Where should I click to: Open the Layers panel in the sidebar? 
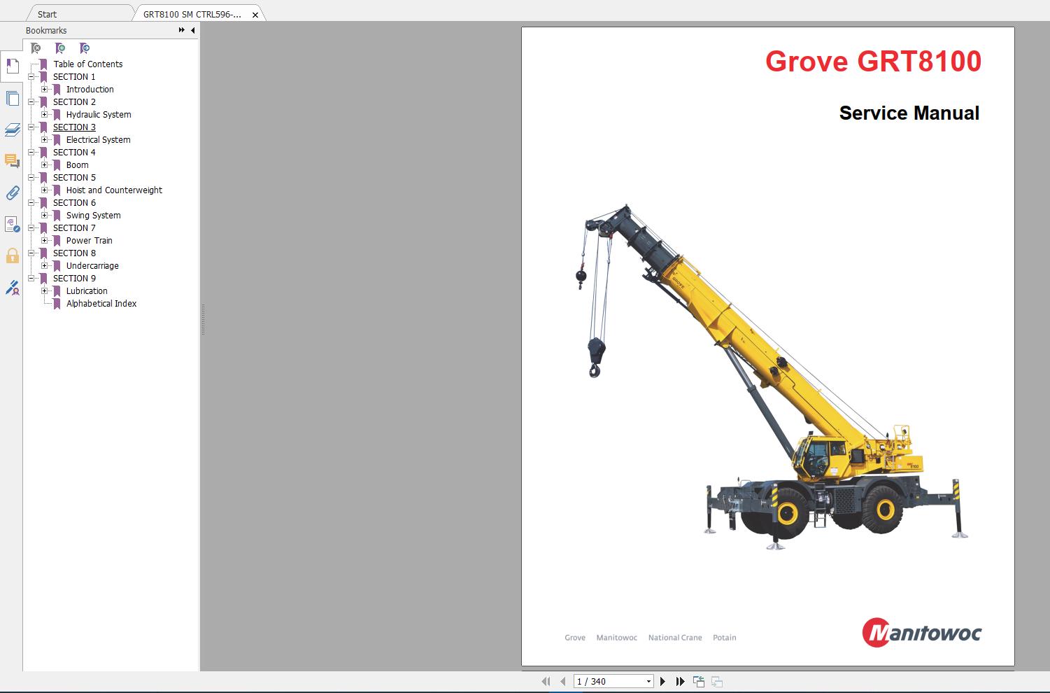pos(12,130)
